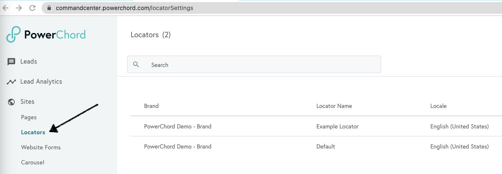502x174 pixels.
Task: Open the Example Locator row
Action: click(x=337, y=126)
